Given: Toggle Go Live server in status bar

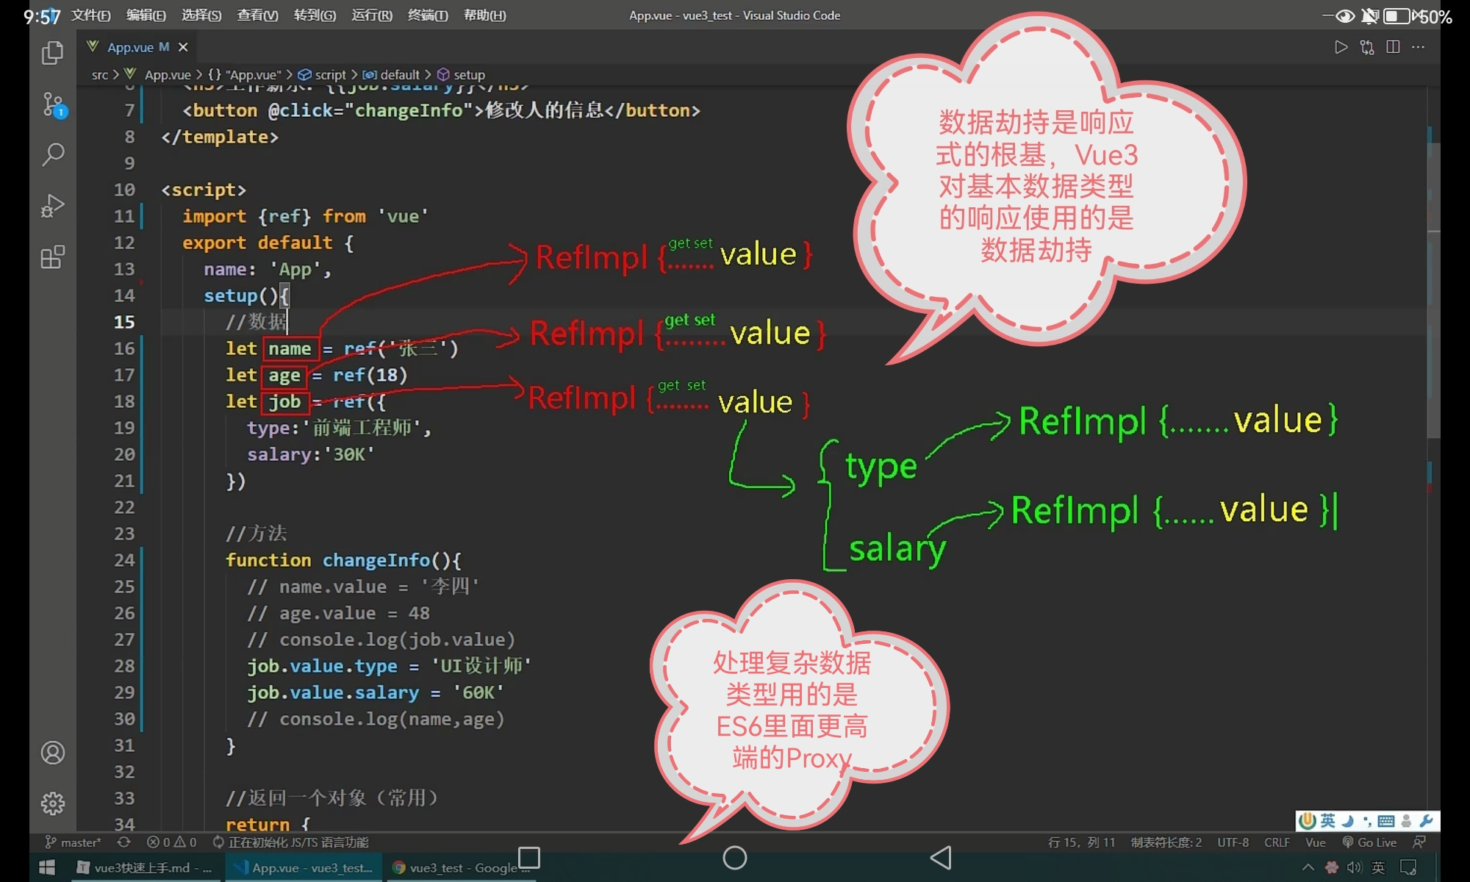Looking at the screenshot, I should click(x=1370, y=842).
